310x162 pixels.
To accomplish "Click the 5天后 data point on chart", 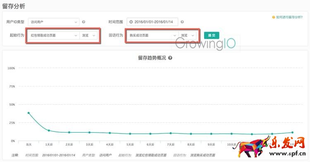I will coord(130,134).
